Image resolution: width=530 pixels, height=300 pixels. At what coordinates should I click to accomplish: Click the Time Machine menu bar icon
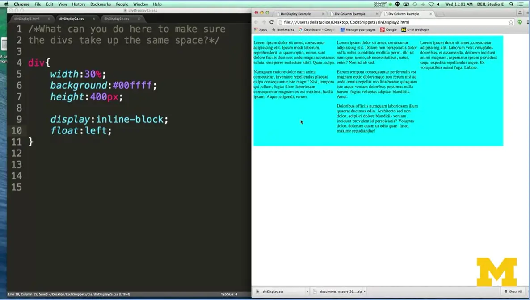tap(415, 4)
